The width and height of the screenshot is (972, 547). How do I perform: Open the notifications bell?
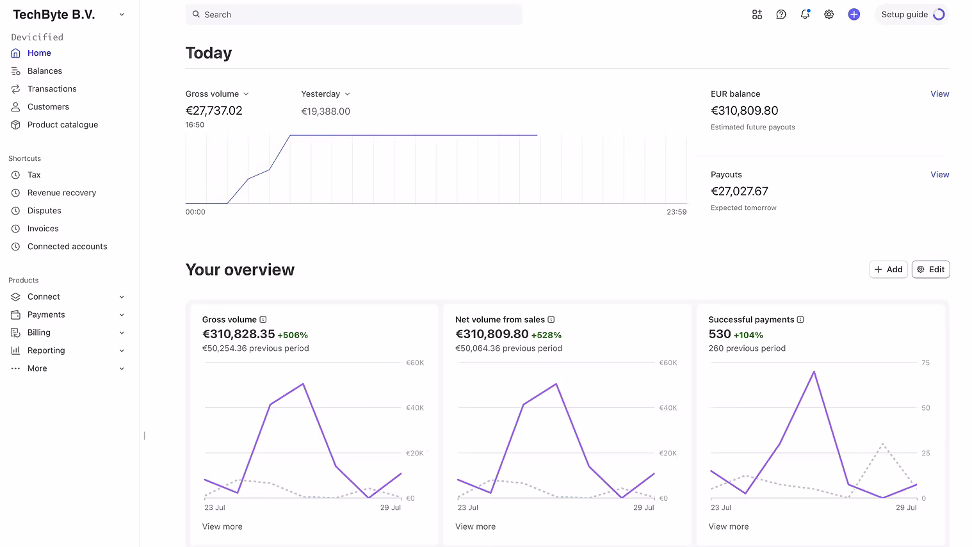point(805,15)
